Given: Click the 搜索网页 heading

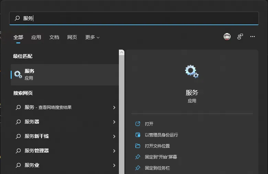Looking at the screenshot, I should (23, 93).
